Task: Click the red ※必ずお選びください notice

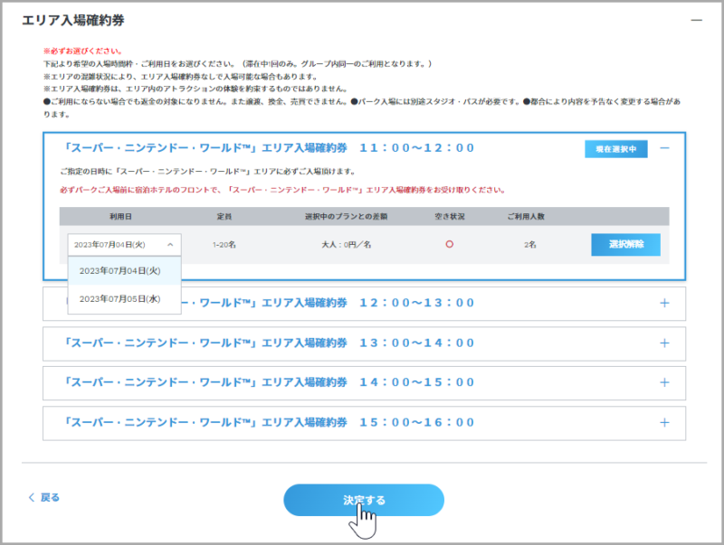Action: [83, 52]
